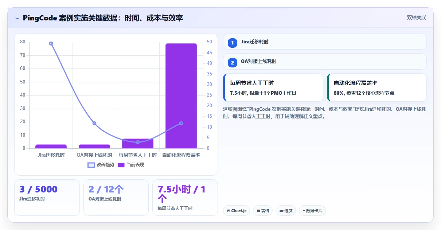Click the x-axis label 自动化流程覆盖率
441x230 pixels.
click(x=181, y=155)
